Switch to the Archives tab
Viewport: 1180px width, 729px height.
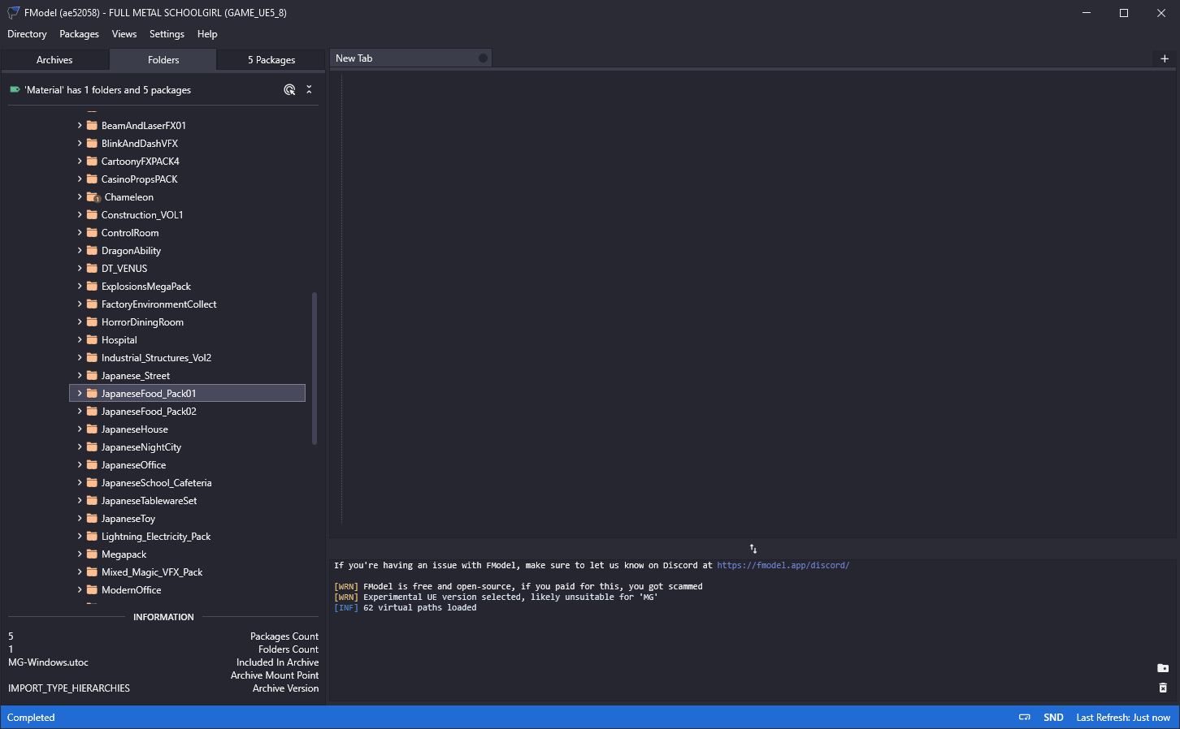click(54, 60)
